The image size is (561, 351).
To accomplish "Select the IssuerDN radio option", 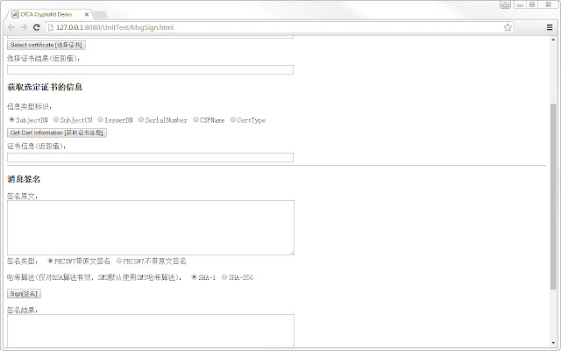I will click(100, 119).
